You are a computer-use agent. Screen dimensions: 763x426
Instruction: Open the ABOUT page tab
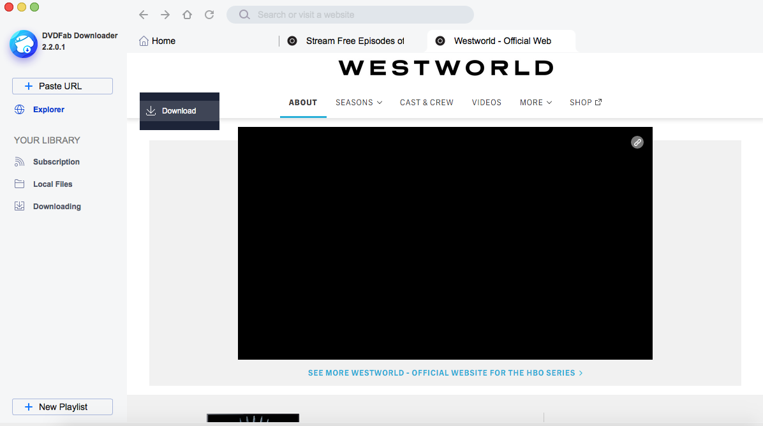302,103
